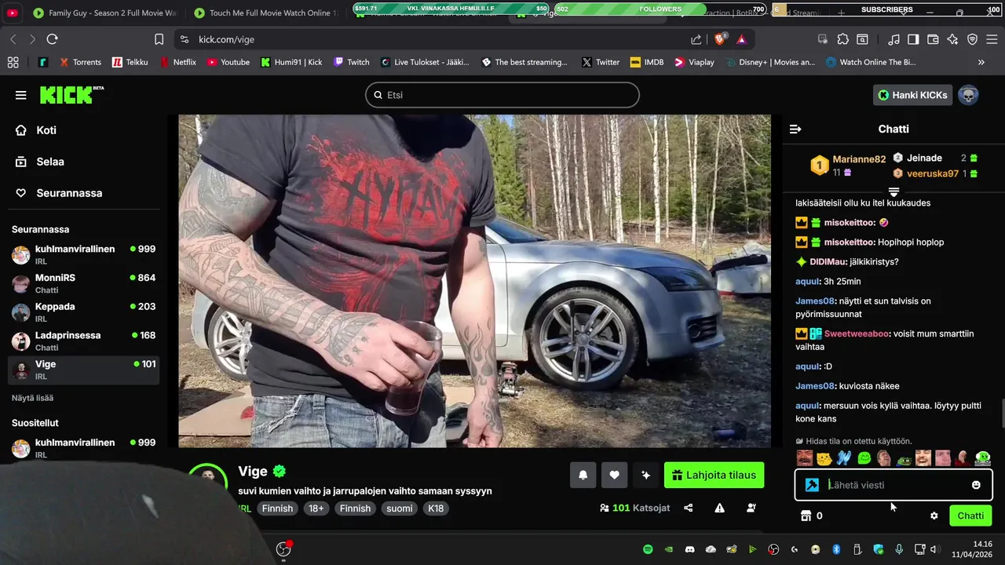Open the emoji picker in chat input
Image resolution: width=1005 pixels, height=565 pixels.
point(976,485)
